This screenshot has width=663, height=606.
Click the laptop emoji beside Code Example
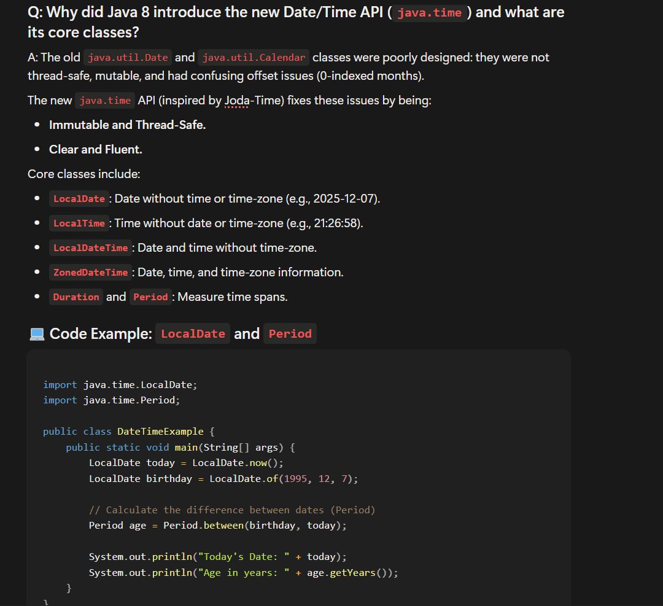[x=37, y=334]
